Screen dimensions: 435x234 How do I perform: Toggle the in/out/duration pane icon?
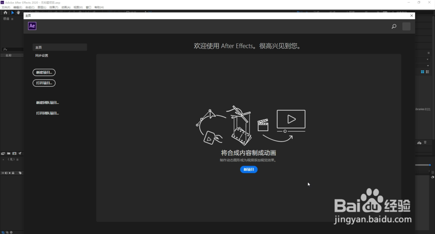[x=11, y=232]
